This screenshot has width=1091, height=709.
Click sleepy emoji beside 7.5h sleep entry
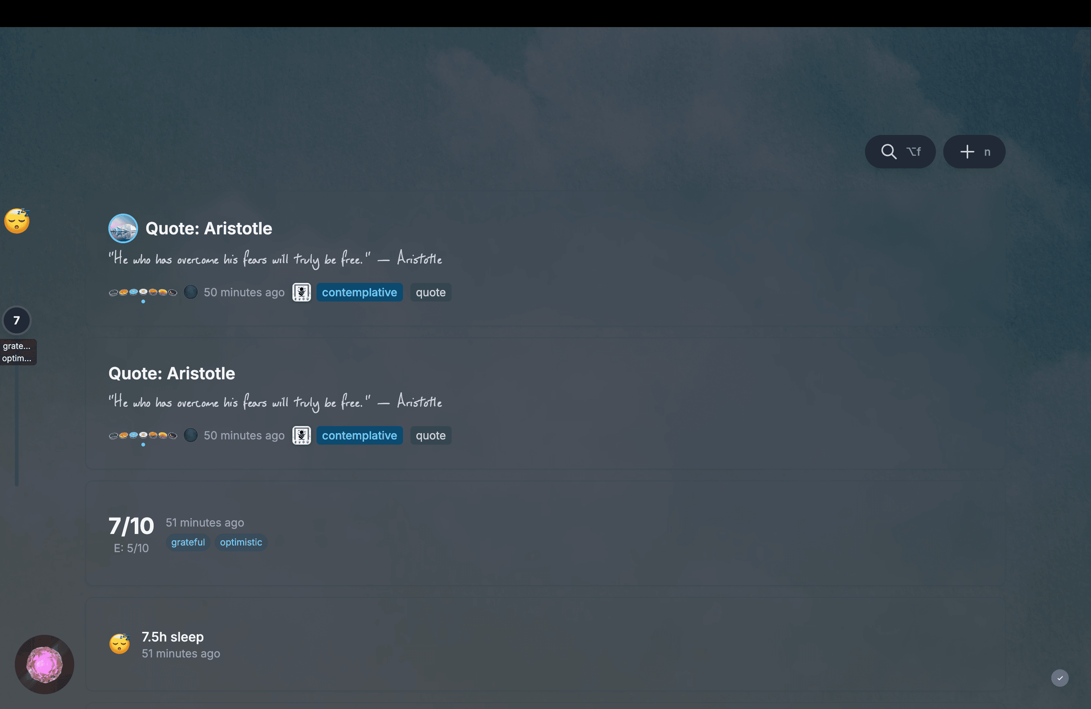pos(119,643)
